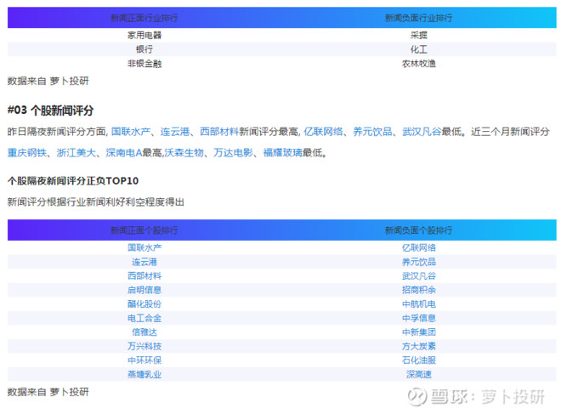Viewport: 561px width, 414px height.
Task: Open 养元饮品 link in summary paragraph
Action: point(373,132)
